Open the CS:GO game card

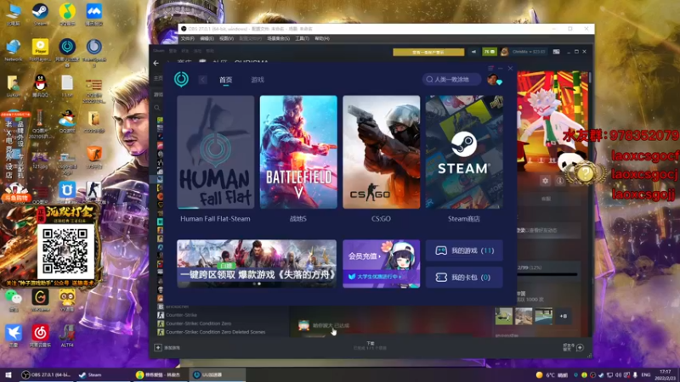381,152
